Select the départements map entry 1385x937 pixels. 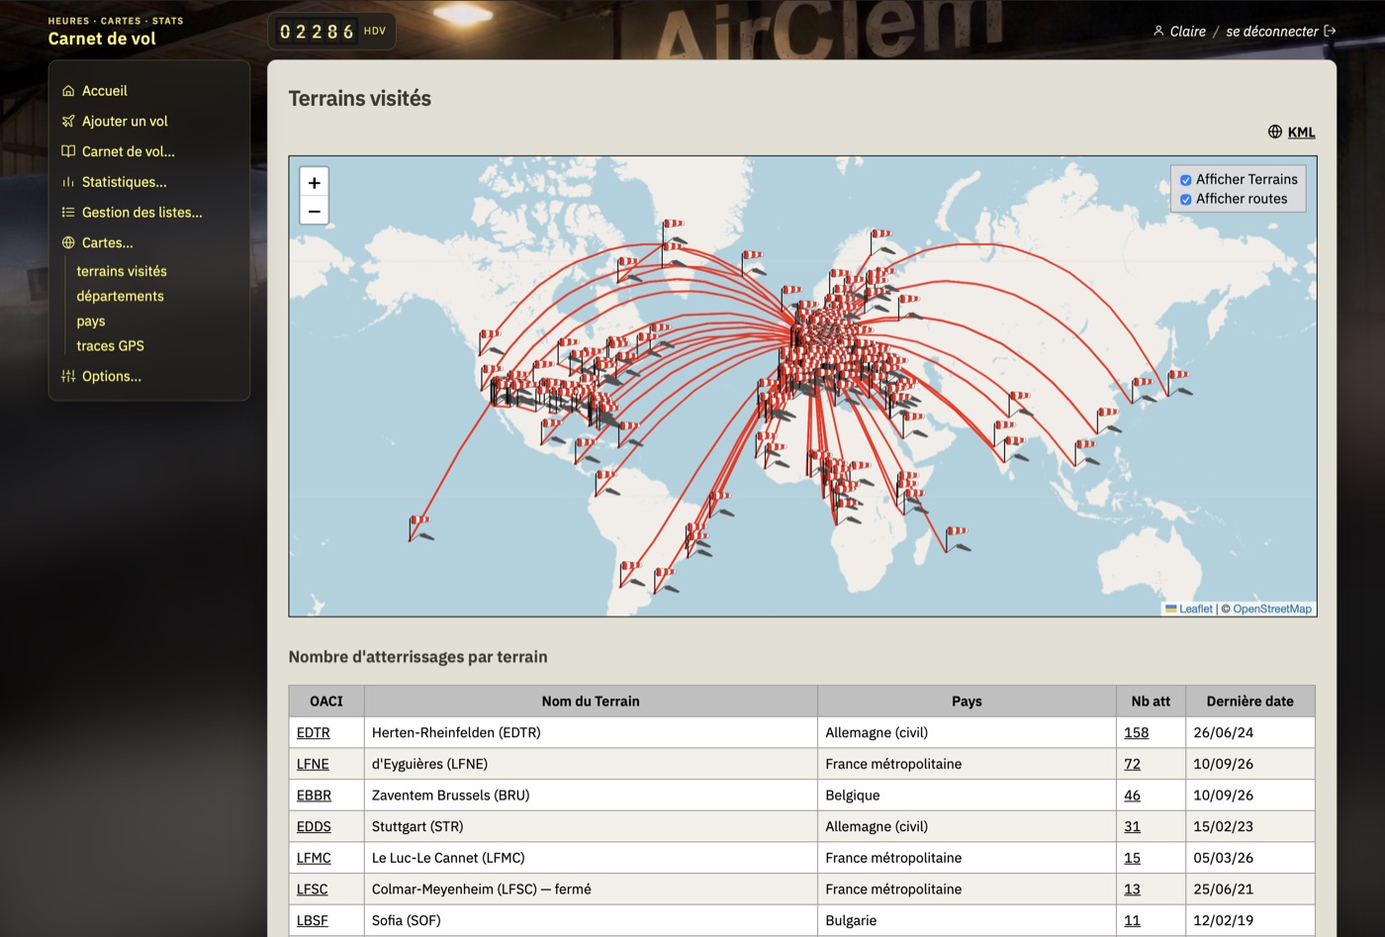point(120,296)
